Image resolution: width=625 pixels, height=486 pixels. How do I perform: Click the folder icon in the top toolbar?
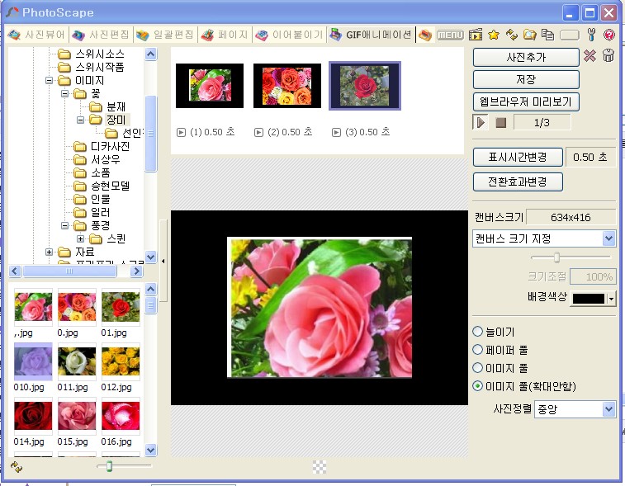(x=530, y=35)
